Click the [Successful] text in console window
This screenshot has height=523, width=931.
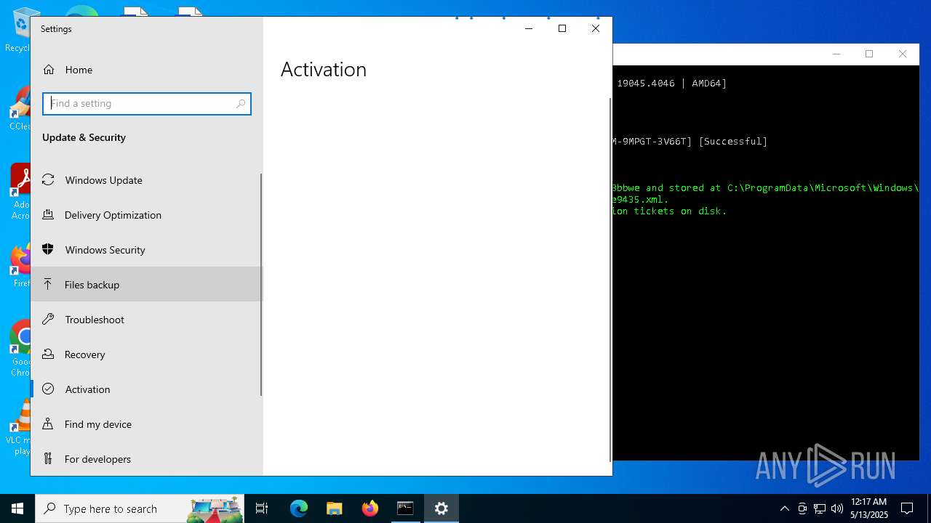coord(732,142)
